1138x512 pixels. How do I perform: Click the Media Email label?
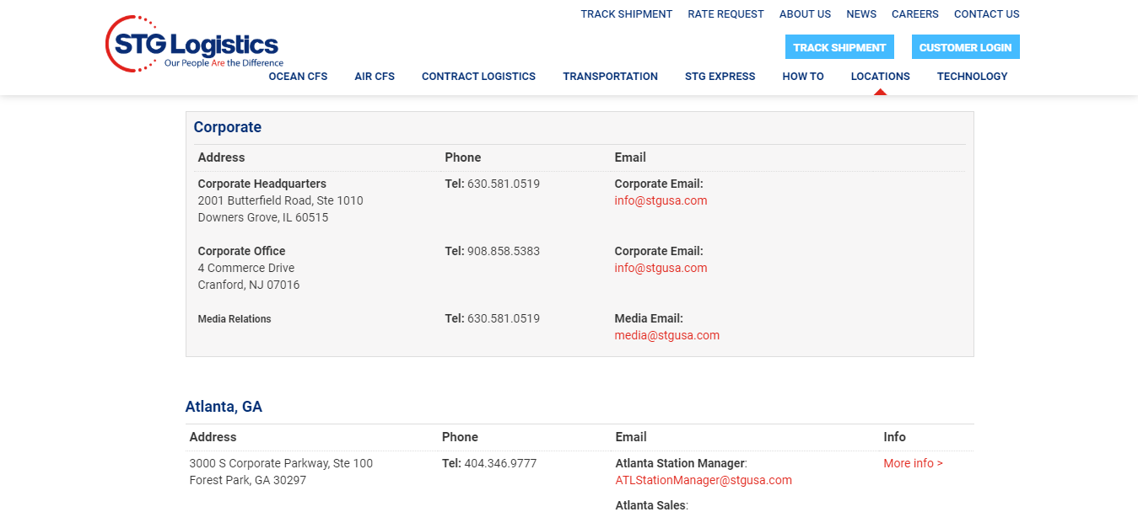tap(649, 318)
